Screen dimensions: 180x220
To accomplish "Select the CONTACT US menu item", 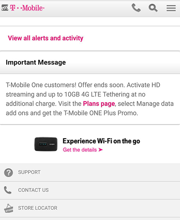I will click(x=90, y=190).
